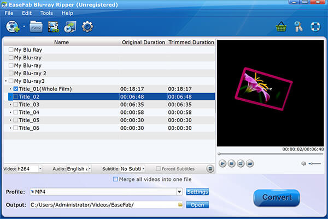Click the preview playback seek slider
Viewport: 328px width, 219px height.
pos(270,154)
